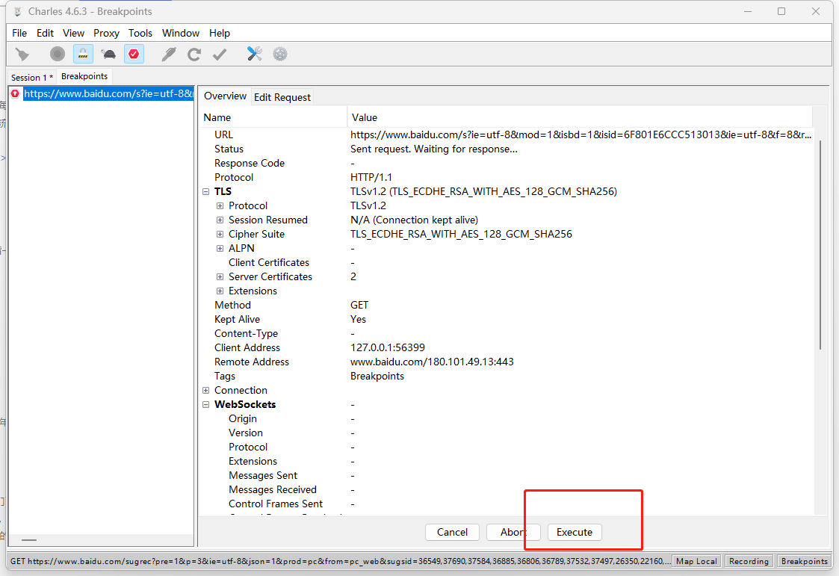Expand the Server Certificates row
Screen dimensions: 839x576
coord(220,276)
